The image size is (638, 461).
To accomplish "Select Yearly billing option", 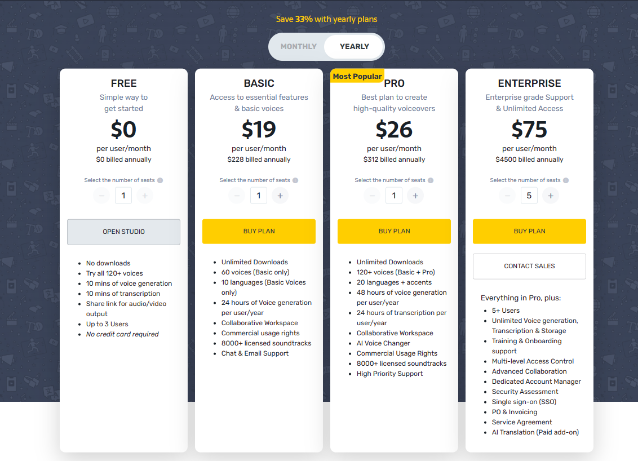I will point(354,47).
